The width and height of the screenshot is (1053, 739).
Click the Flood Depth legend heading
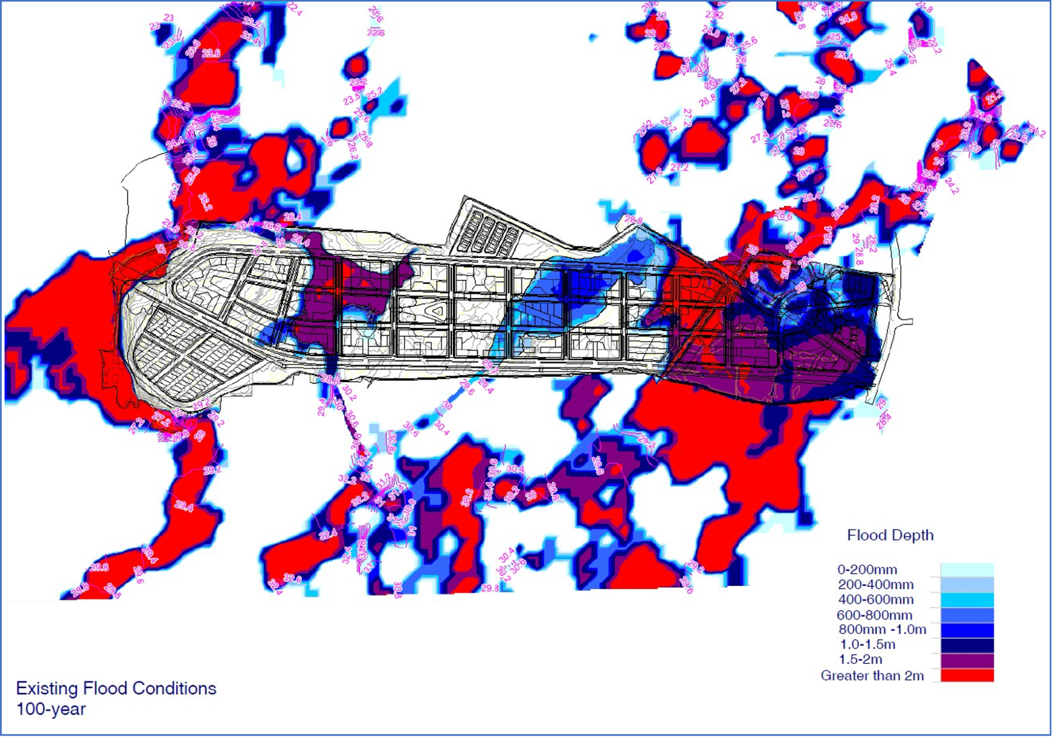890,535
